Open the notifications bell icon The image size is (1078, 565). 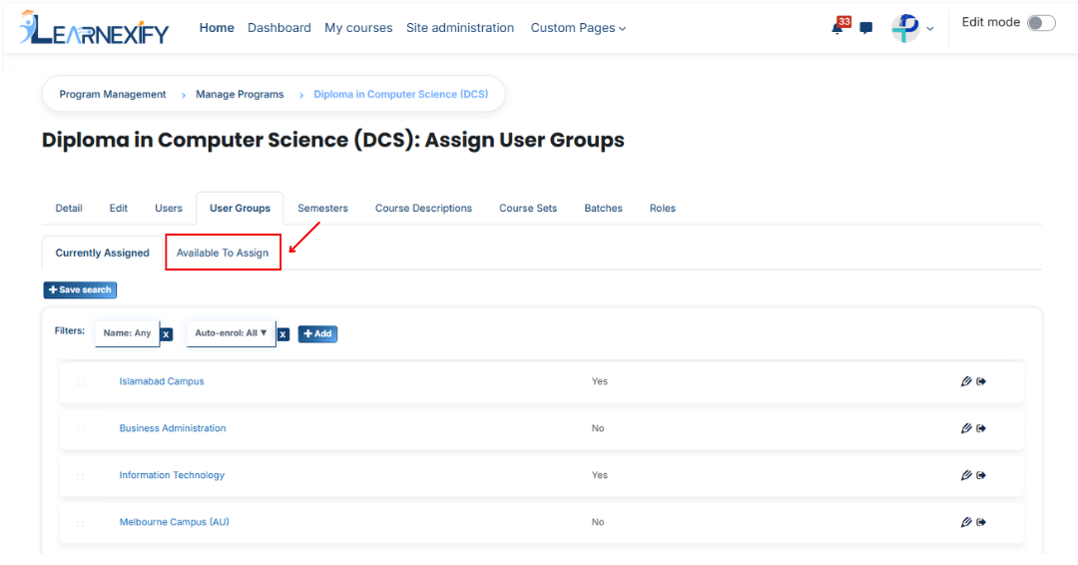tap(836, 29)
